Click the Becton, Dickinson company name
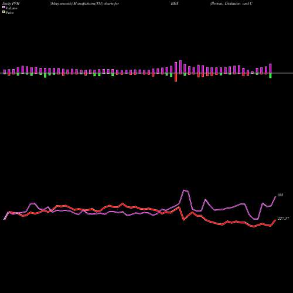The height and width of the screenshot is (293, 293). [x=231, y=4]
